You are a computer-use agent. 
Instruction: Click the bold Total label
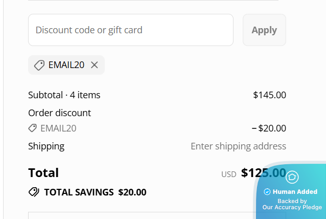tap(43, 173)
